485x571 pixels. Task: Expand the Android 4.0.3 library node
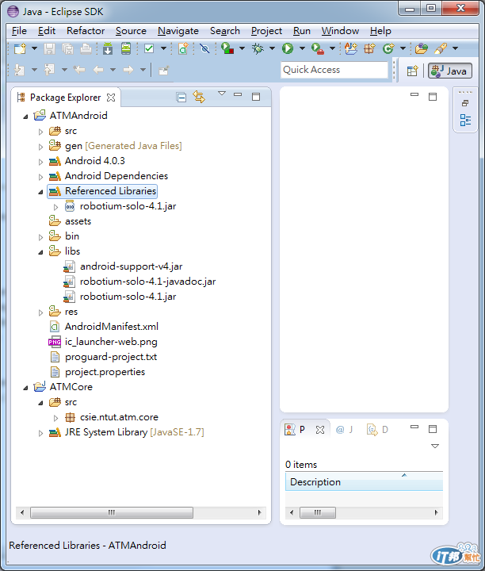coord(40,162)
